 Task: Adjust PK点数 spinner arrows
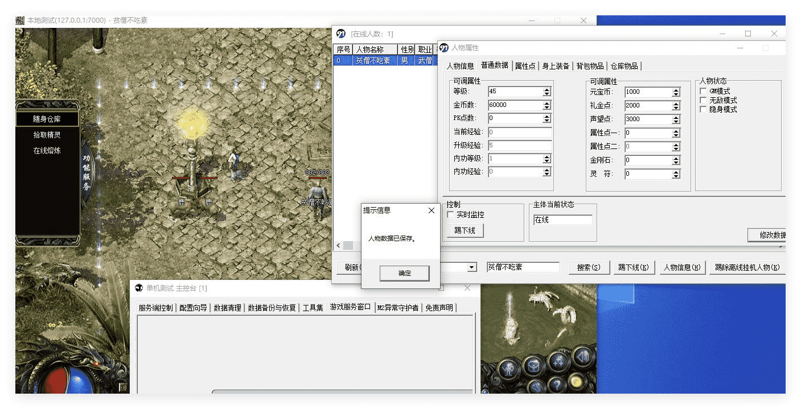tap(547, 119)
